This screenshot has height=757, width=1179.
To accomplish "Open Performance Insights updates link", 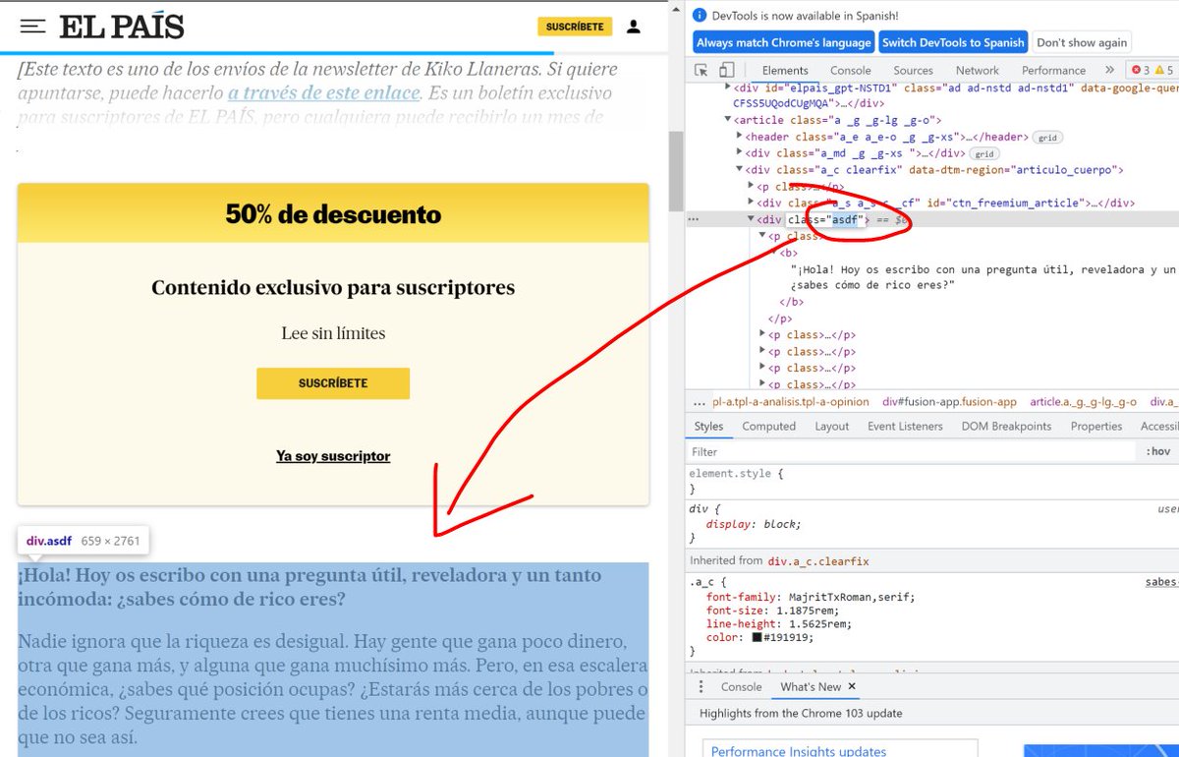I will (x=799, y=751).
